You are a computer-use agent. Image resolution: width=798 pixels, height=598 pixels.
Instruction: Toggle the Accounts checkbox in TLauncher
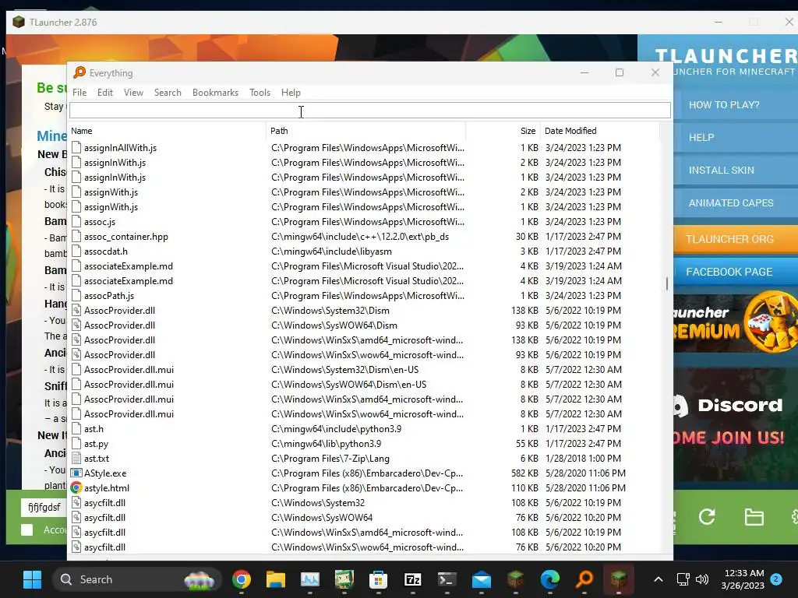[27, 530]
